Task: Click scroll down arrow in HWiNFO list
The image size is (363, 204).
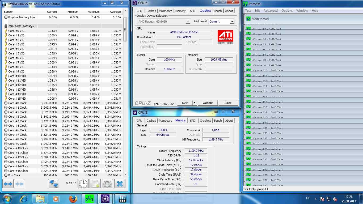Action: [x=125, y=175]
